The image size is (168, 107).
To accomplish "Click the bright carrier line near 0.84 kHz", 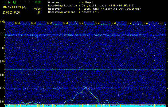I will point(85,70).
